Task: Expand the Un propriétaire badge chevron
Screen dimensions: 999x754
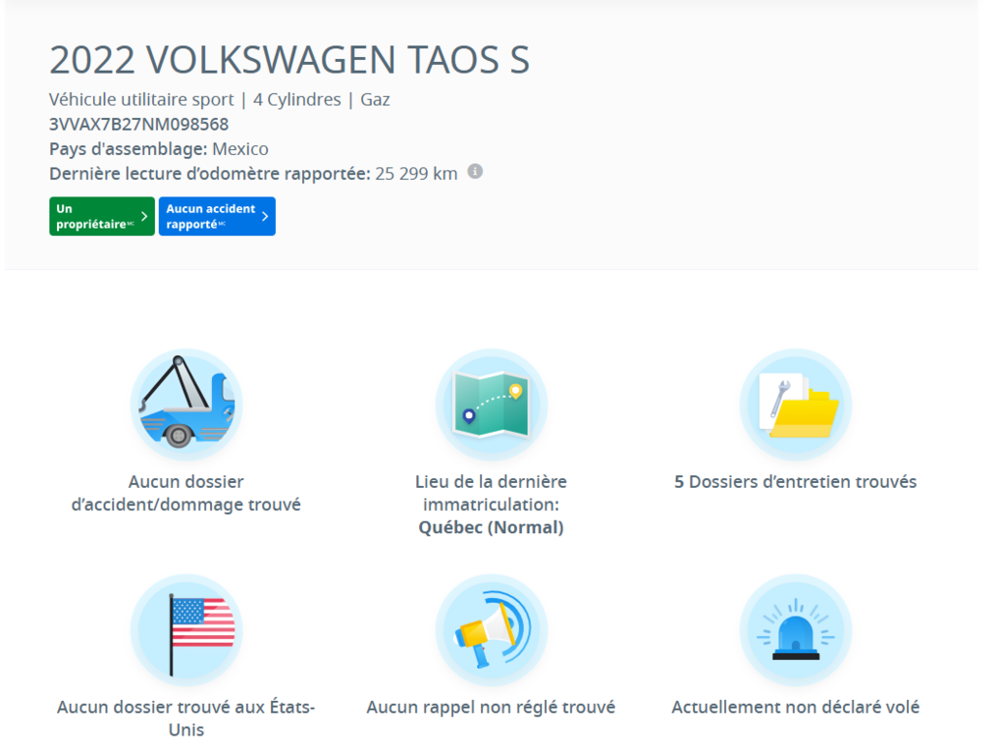Action: point(144,216)
